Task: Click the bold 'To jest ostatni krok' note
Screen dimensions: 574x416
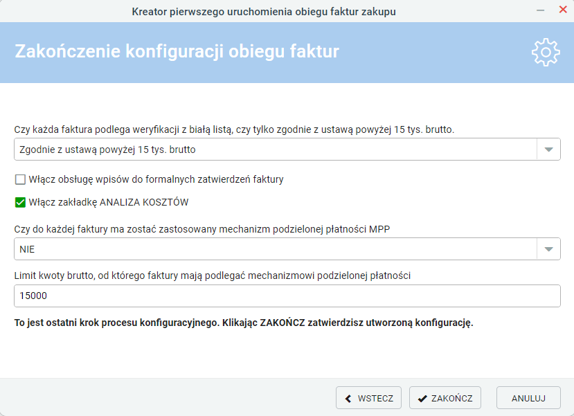Action: click(x=244, y=323)
